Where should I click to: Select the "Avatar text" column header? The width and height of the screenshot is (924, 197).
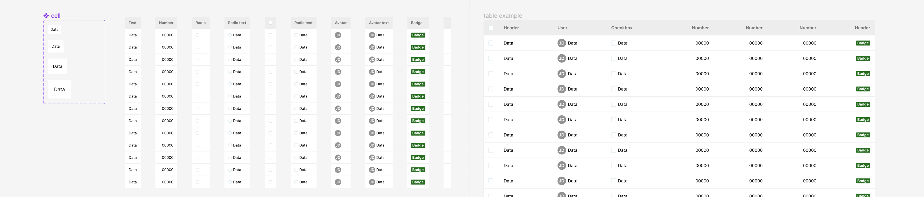[x=379, y=23]
